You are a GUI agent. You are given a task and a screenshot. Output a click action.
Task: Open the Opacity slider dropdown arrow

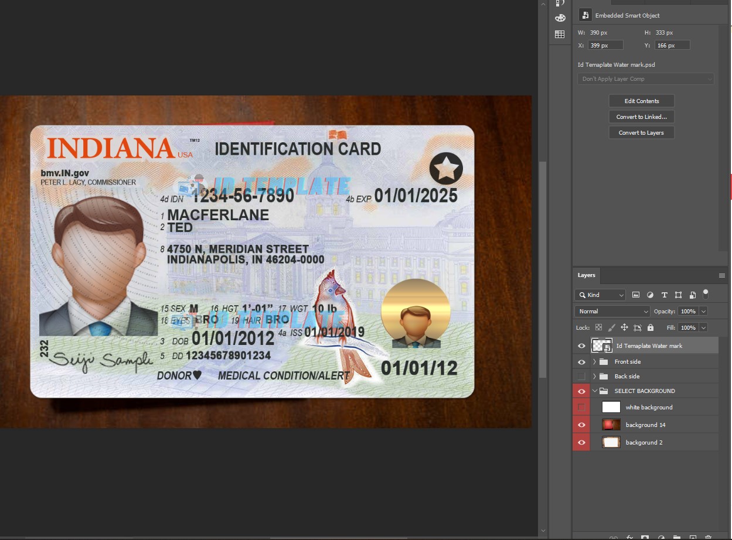pyautogui.click(x=704, y=312)
